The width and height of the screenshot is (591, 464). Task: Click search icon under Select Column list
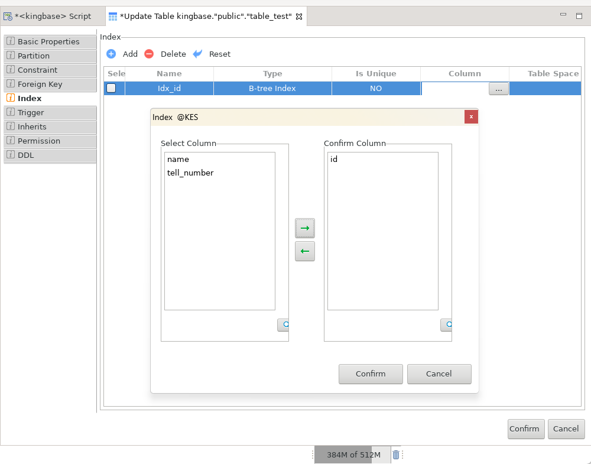point(284,325)
